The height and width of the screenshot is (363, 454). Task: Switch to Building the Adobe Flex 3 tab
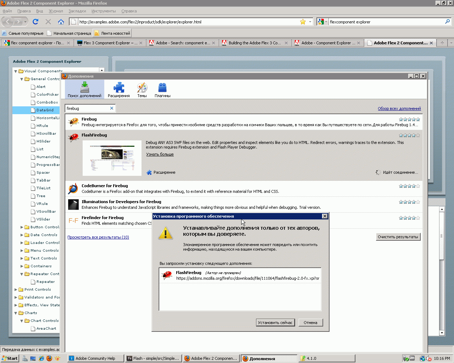[x=255, y=43]
